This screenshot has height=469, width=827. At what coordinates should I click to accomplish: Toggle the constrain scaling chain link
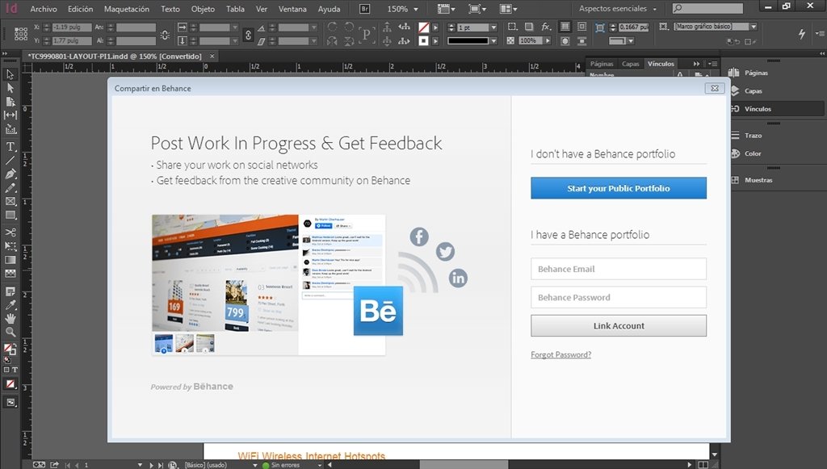tap(249, 35)
